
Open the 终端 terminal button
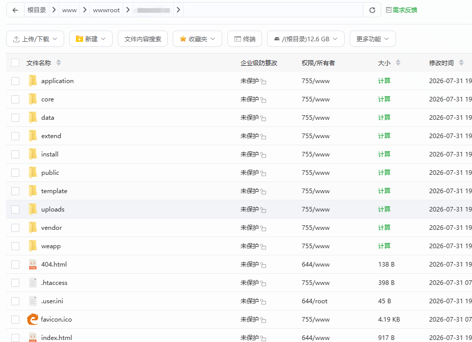pyautogui.click(x=245, y=39)
